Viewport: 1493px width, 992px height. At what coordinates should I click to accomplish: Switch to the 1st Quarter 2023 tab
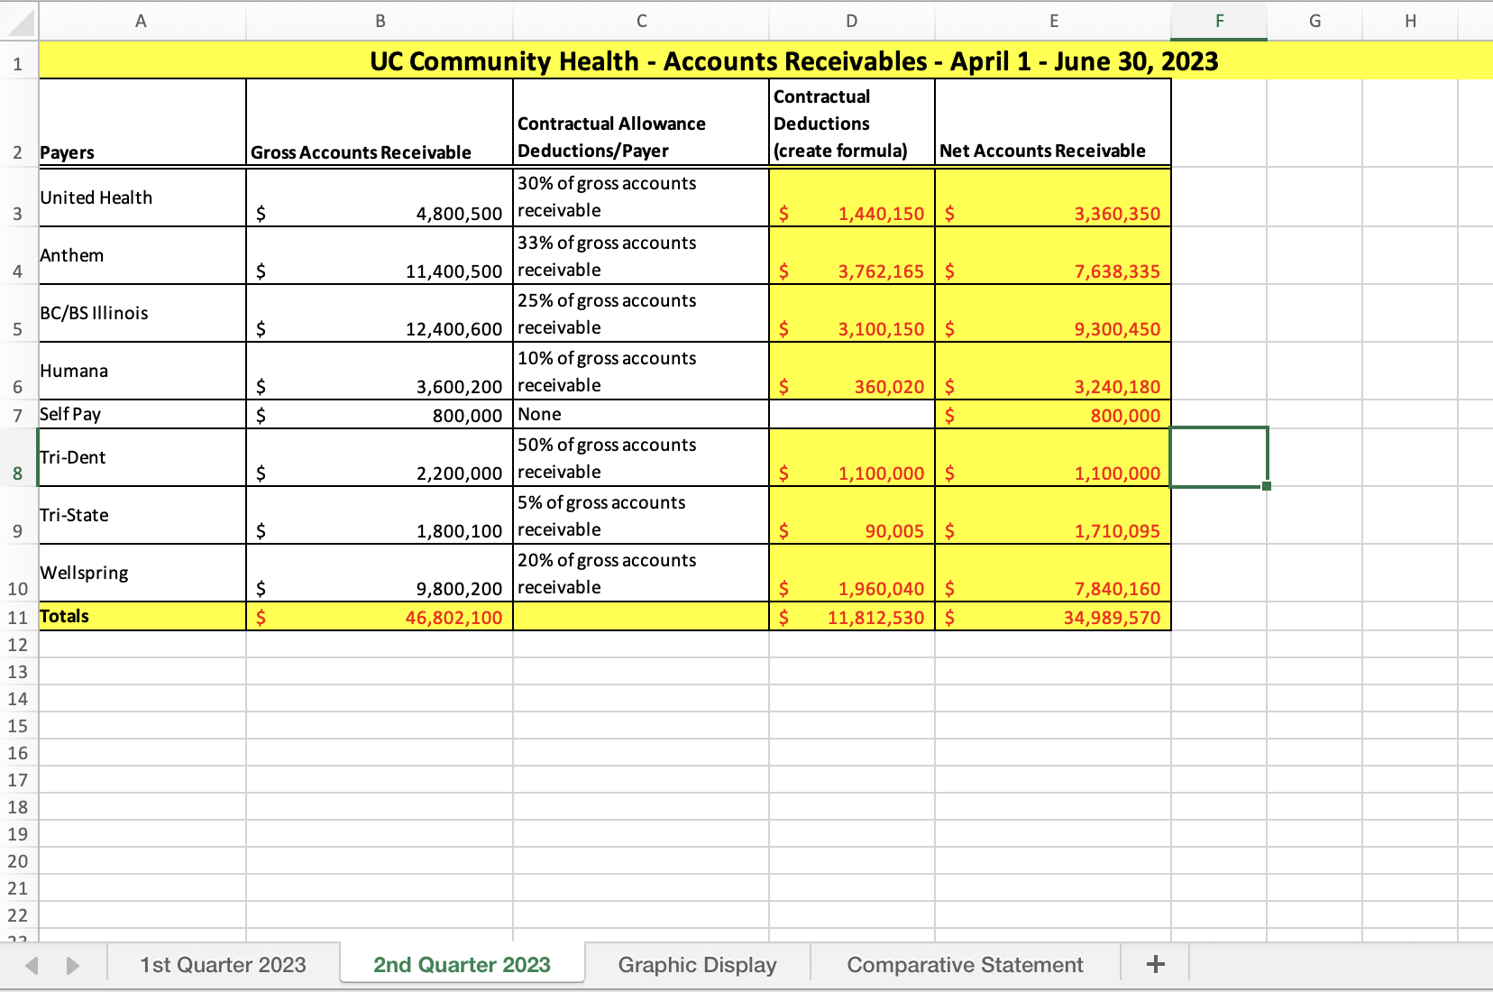point(222,963)
